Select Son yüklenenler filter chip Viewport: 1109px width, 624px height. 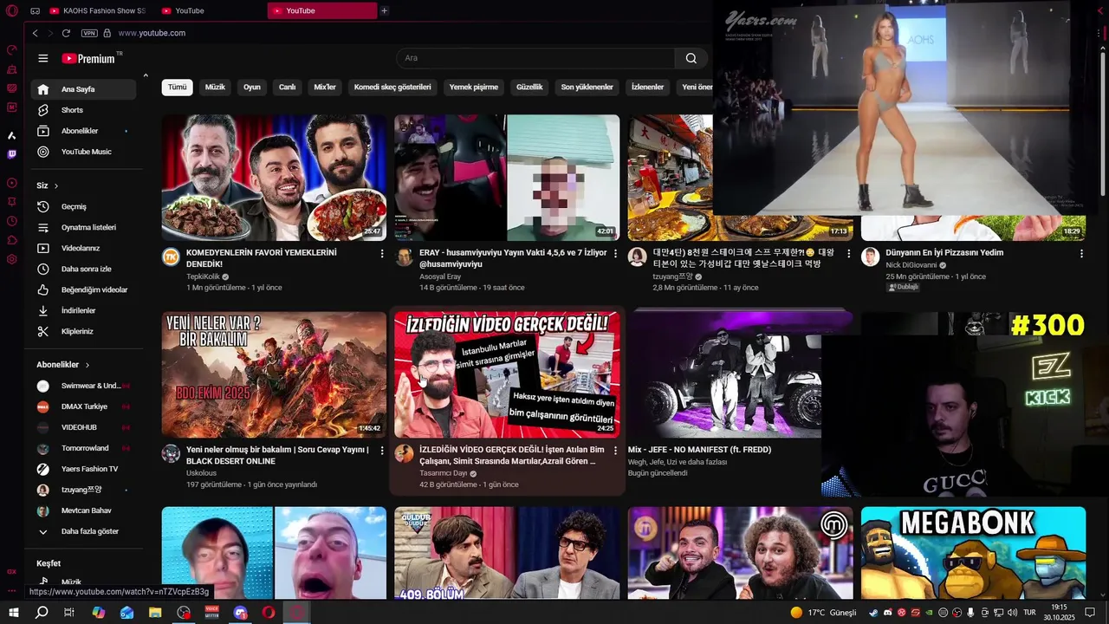[x=587, y=87]
